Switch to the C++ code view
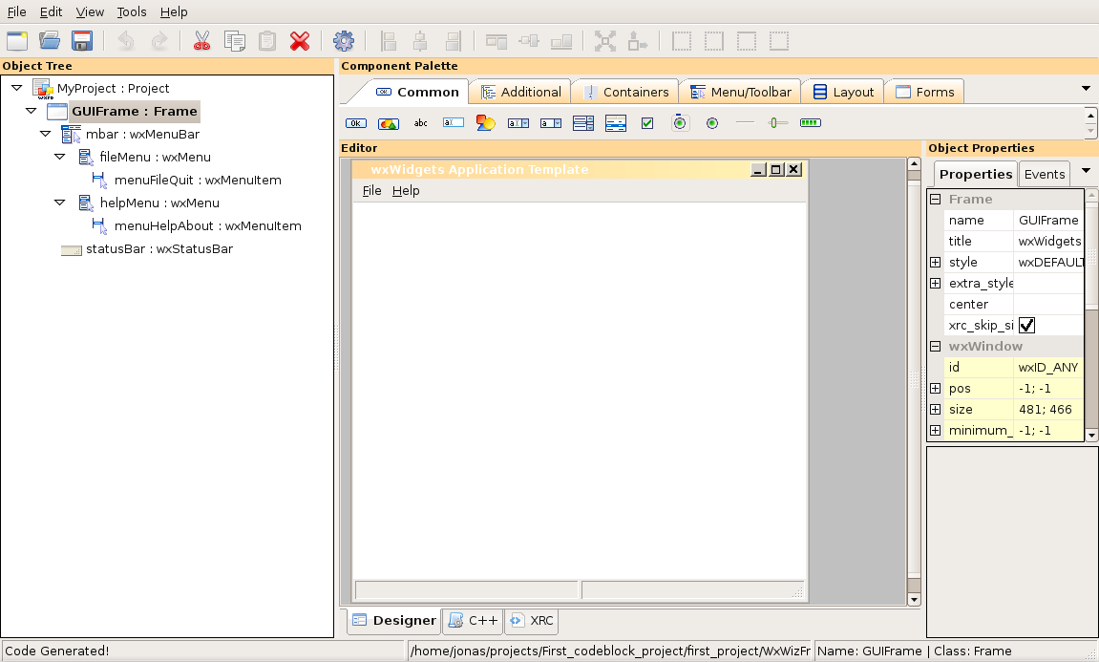This screenshot has height=662, width=1099. (x=472, y=620)
